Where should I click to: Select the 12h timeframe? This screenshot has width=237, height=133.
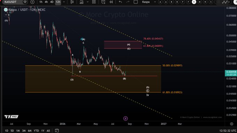pyautogui.click(x=58, y=2)
